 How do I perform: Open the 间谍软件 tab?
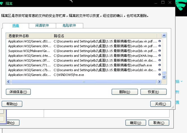(42, 26)
